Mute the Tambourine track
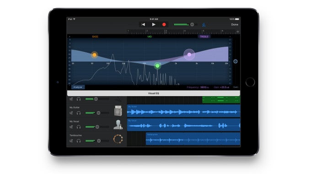Viewport: 311px width, 174px height. 71,141
